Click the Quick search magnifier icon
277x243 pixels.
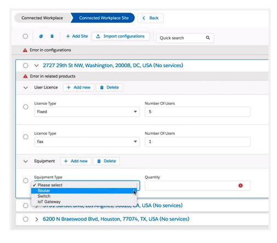pyautogui.click(x=207, y=38)
